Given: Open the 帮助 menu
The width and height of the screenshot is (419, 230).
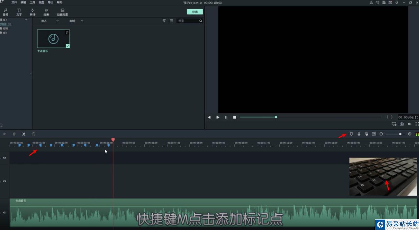Looking at the screenshot, I should (59, 2).
